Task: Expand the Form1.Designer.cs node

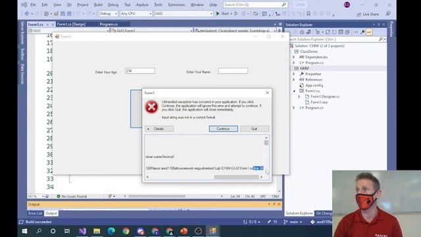Action: point(299,97)
